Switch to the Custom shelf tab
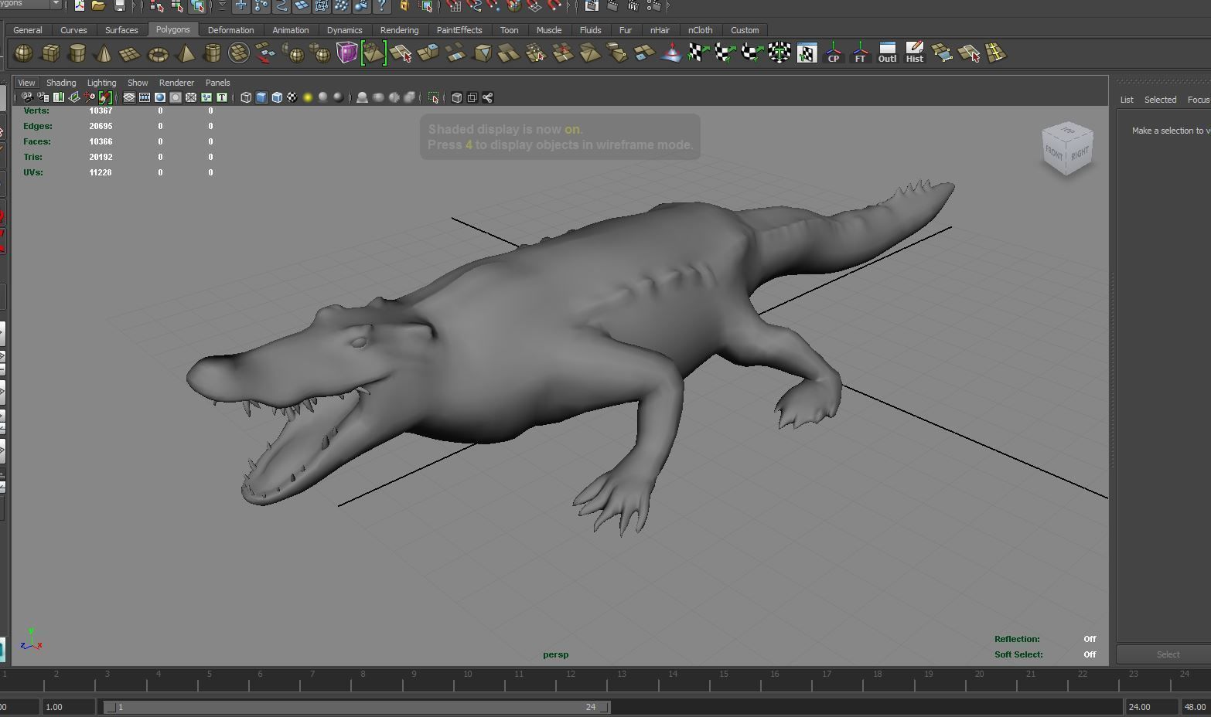Viewport: 1211px width, 717px height. 745,30
